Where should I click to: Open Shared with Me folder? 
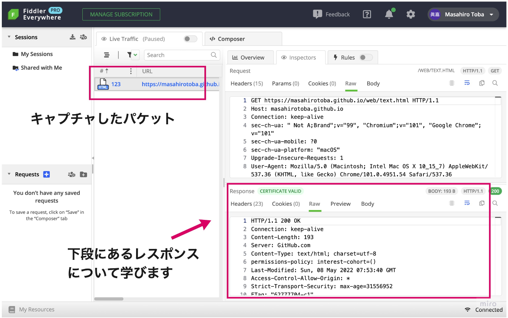[41, 68]
